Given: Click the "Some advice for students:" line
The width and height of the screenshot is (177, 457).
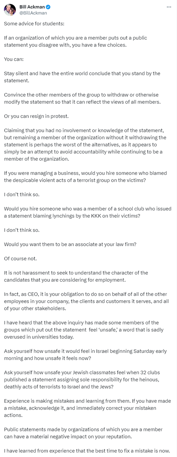Looking at the screenshot, I should coord(34,24).
